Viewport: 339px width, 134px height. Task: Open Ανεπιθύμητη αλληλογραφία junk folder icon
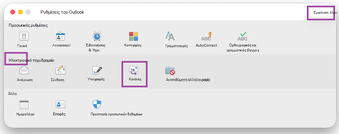point(170,70)
